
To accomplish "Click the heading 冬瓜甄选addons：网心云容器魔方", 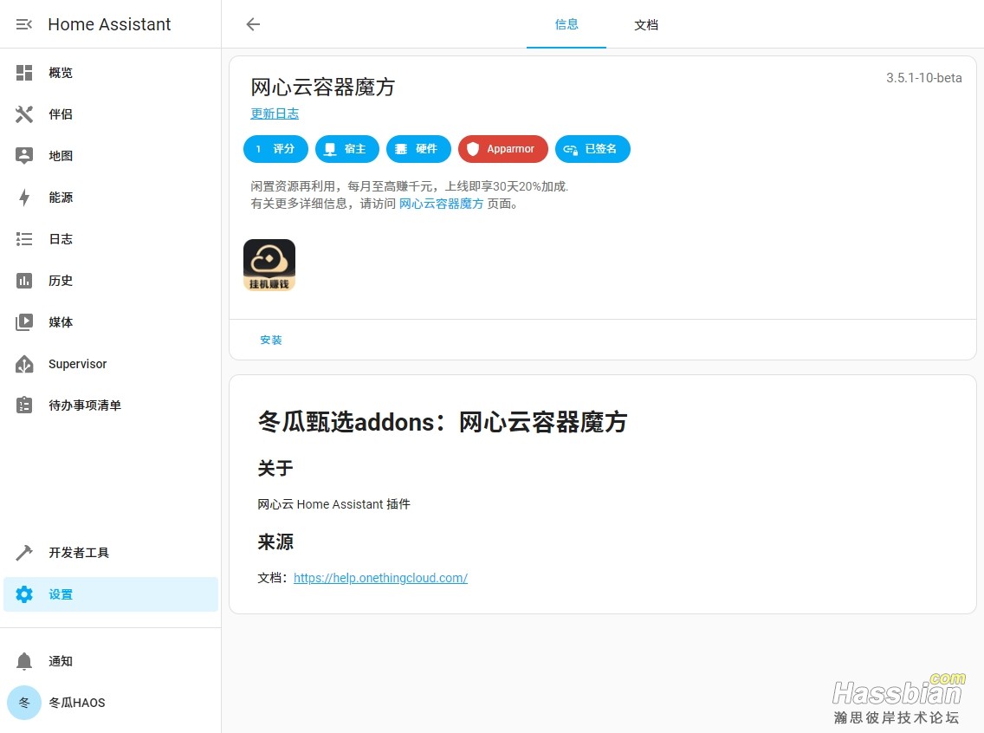I will coord(443,422).
